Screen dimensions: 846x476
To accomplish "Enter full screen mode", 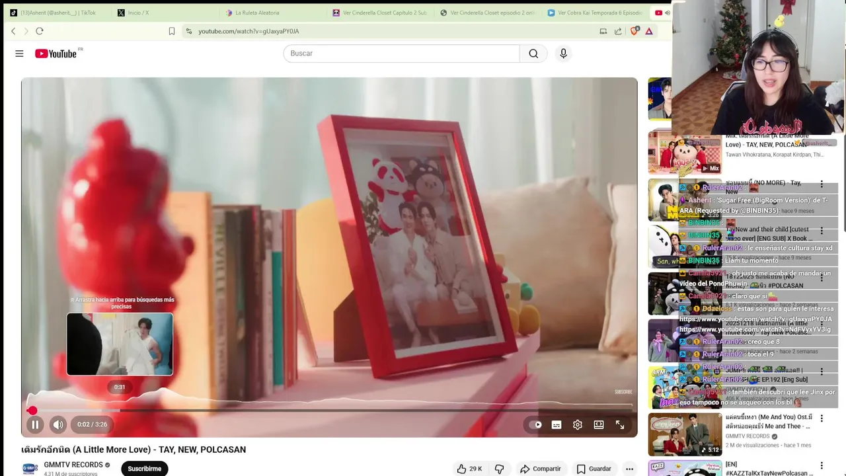I will [620, 425].
